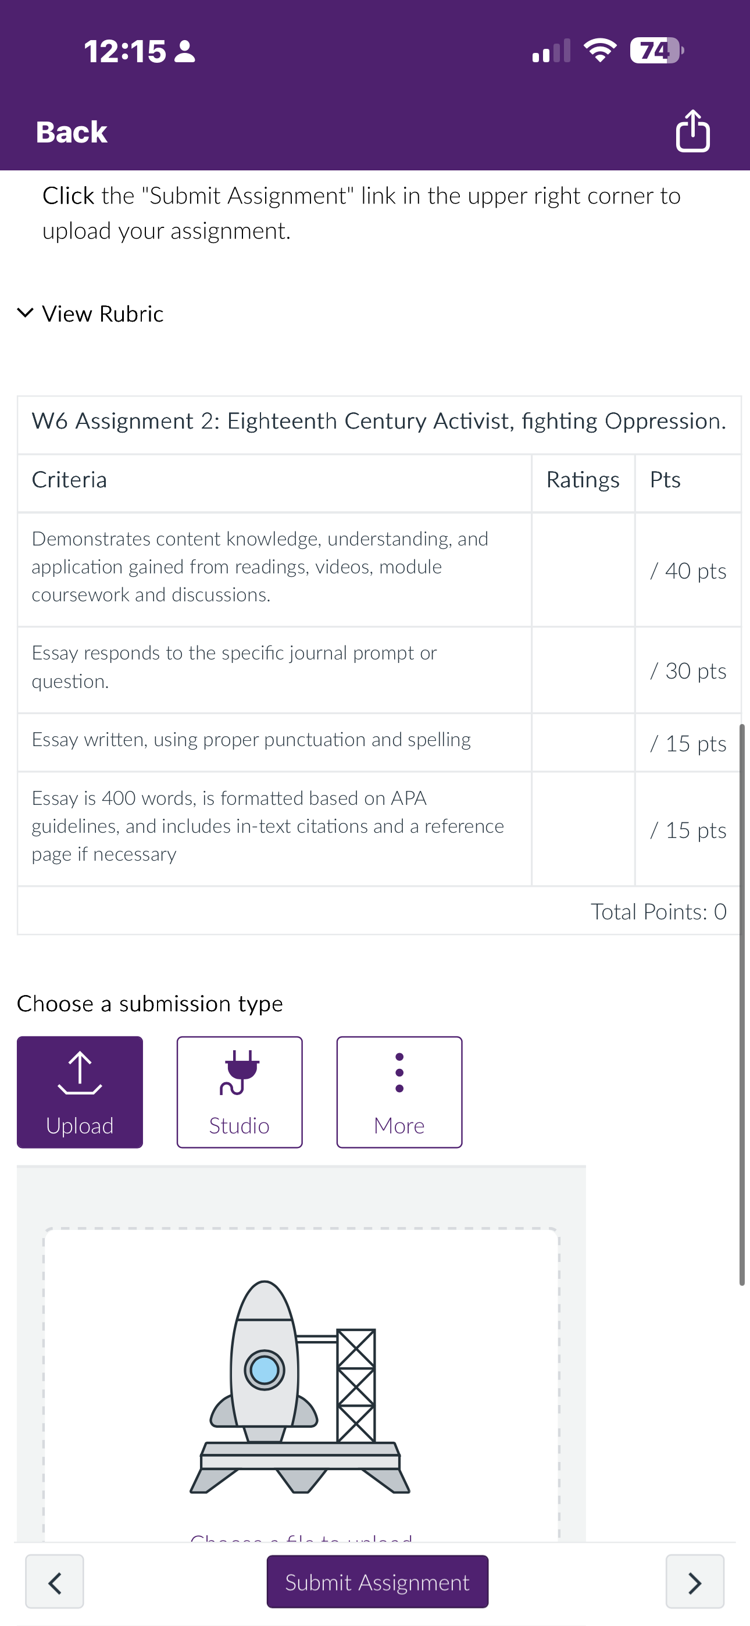Click the rocket illustration in upload area
This screenshot has width=750, height=1626.
click(300, 1386)
